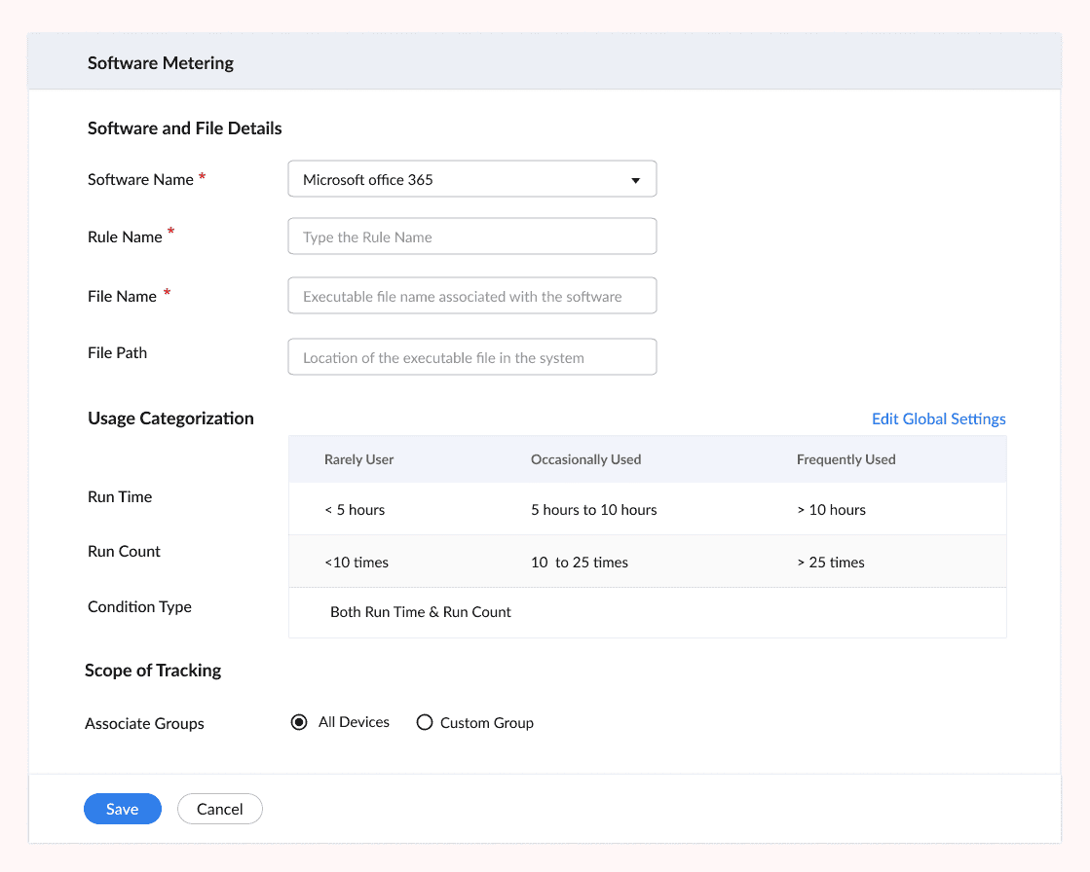This screenshot has height=872, width=1090.
Task: Click Both Run Time & Run Count
Action: coord(419,612)
